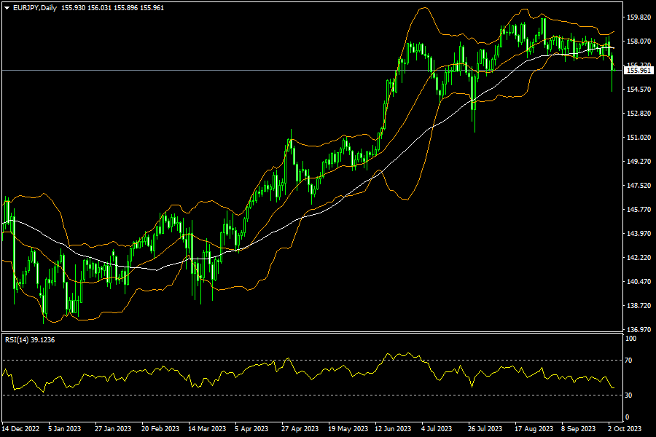Click the 152.820 price axis label
The width and height of the screenshot is (656, 437).
(x=639, y=114)
